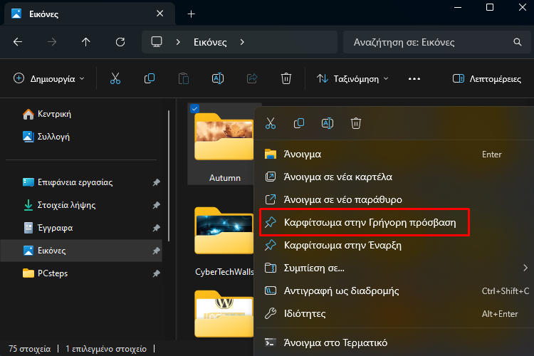Click the Rename icon in context menu

[x=328, y=123]
